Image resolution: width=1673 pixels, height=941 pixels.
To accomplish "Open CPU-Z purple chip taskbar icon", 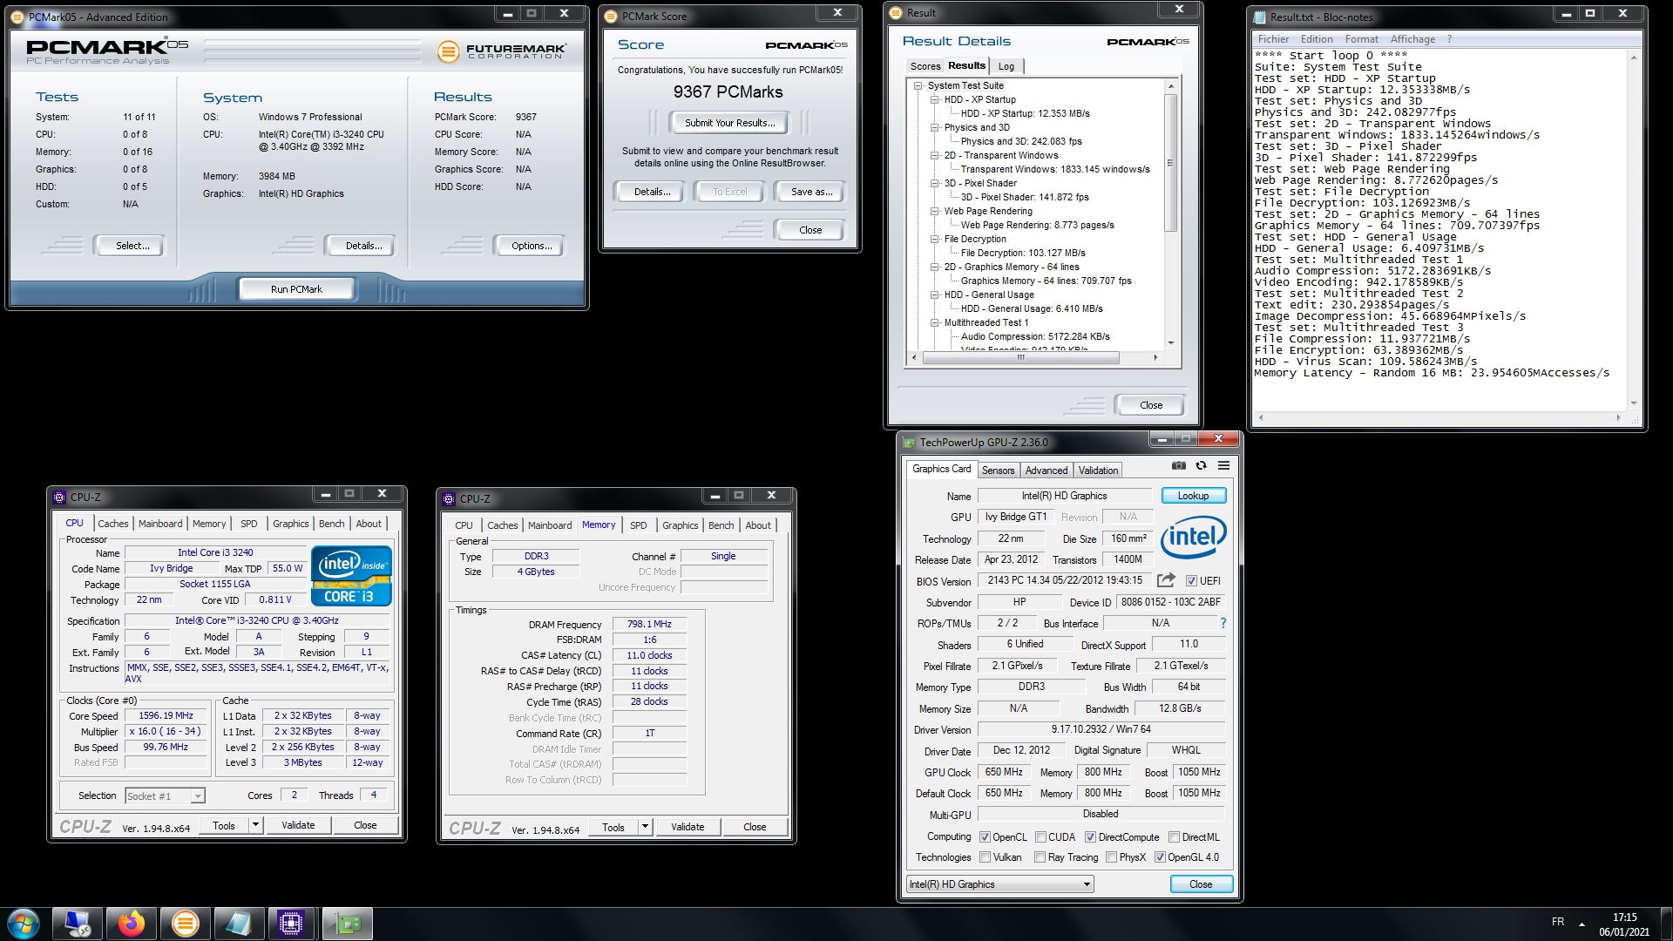I will point(291,924).
